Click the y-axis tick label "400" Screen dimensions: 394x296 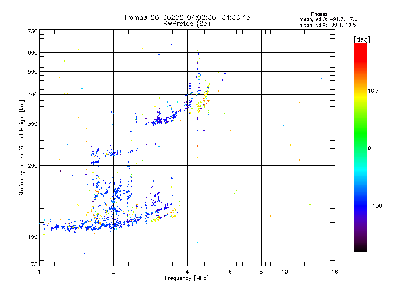[33, 94]
